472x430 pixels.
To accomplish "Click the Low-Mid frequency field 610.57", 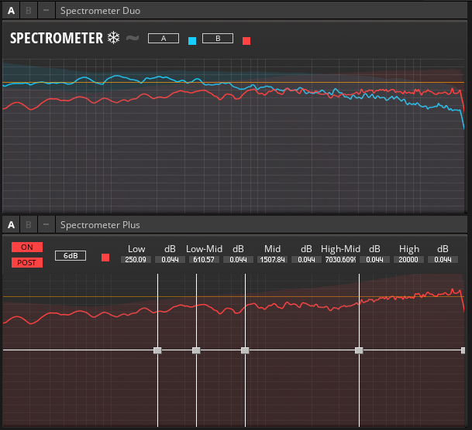I will (x=204, y=259).
